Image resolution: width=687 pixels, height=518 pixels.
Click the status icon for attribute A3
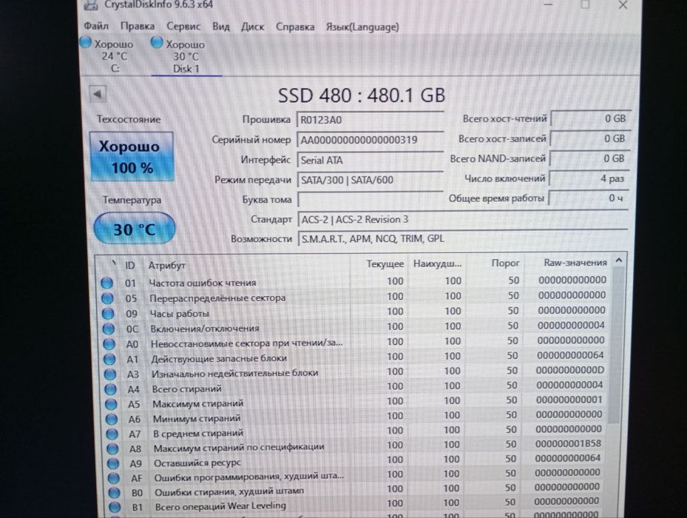coord(109,374)
